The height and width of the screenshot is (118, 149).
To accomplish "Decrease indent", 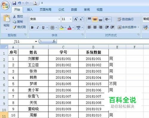I will [x=107, y=27].
